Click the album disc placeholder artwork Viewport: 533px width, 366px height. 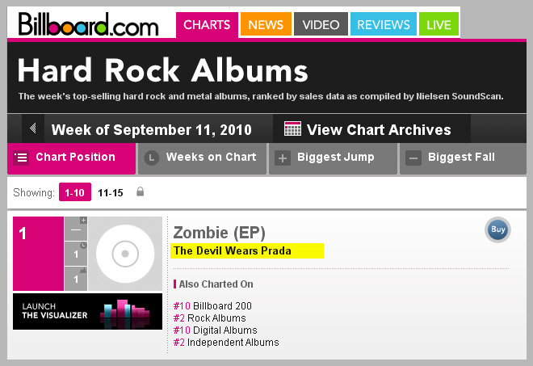click(124, 254)
